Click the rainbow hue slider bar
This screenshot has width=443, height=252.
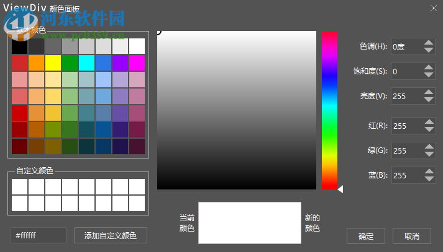[x=329, y=110]
